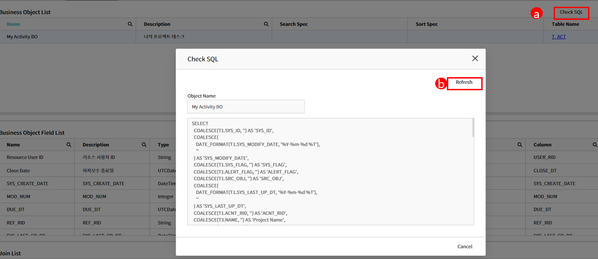Click the SQL text area scrollbar
Image resolution: width=598 pixels, height=259 pixels.
click(x=472, y=128)
